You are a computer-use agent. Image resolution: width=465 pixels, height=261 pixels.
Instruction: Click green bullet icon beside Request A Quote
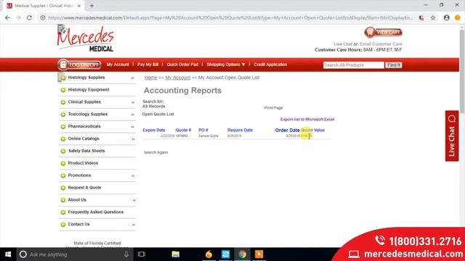pos(63,188)
